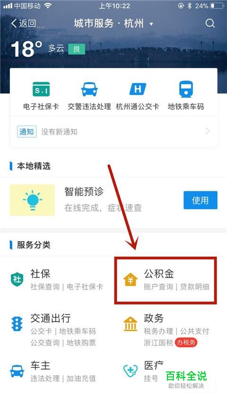The width and height of the screenshot is (227, 404).
Task: Tap the 交警违法处理 car icon
Action: tap(89, 89)
